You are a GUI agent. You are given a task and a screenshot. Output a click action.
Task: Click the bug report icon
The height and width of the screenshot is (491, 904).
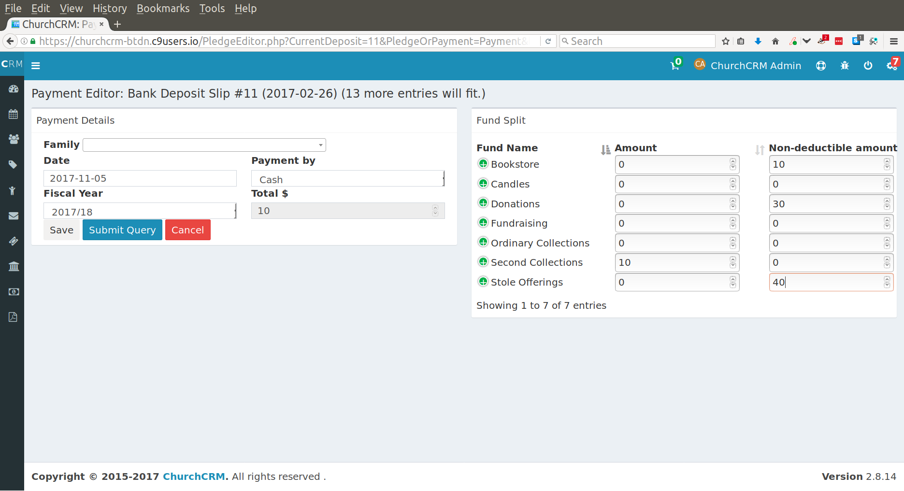tap(845, 66)
